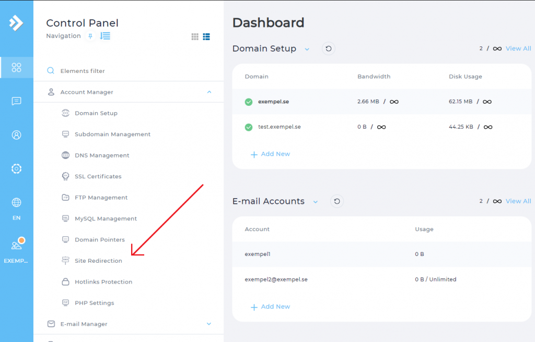Click the Domain Setup globe icon
The image size is (535, 342).
[x=65, y=113]
